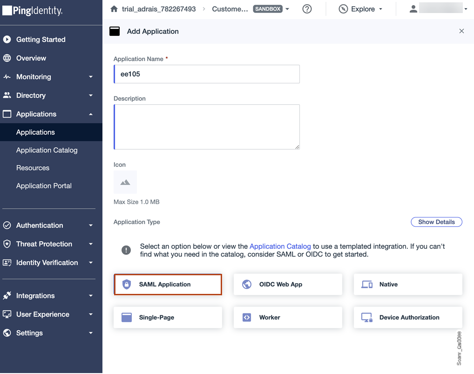Open the user account dropdown

[x=464, y=8]
